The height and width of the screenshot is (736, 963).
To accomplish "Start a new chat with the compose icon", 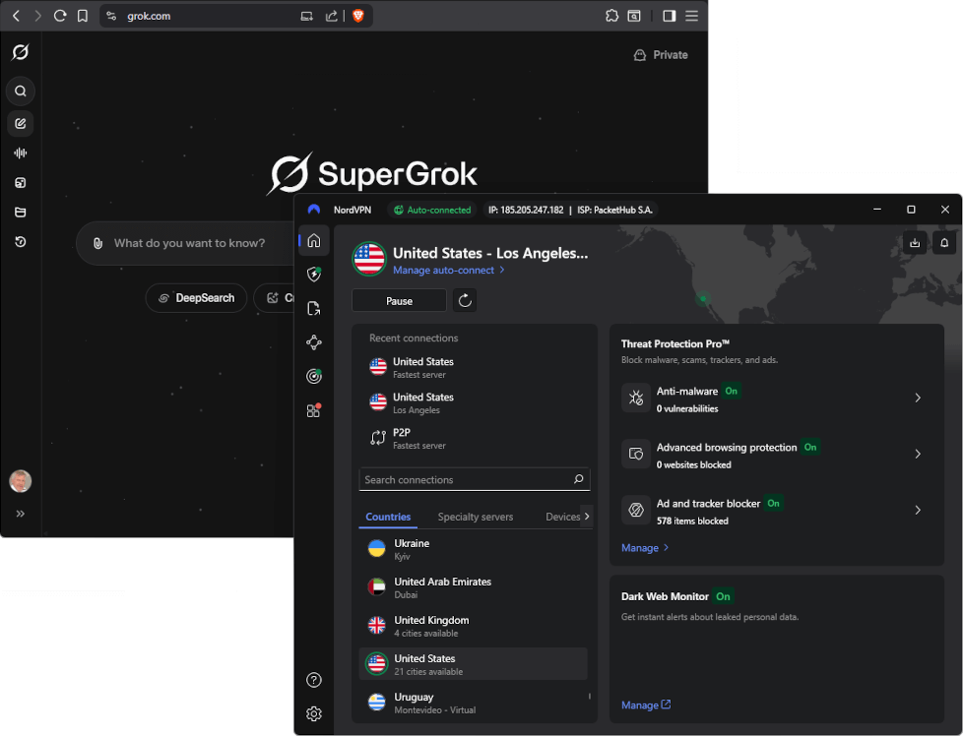I will coord(20,123).
